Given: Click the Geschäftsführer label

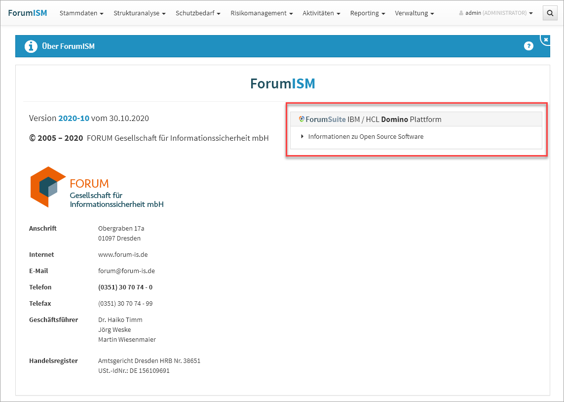Looking at the screenshot, I should click(x=54, y=320).
